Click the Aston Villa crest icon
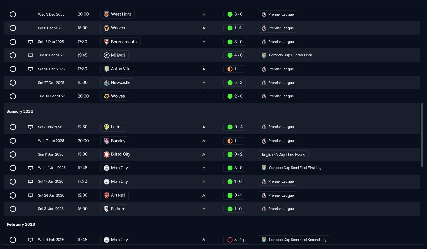The image size is (427, 249). pyautogui.click(x=107, y=69)
